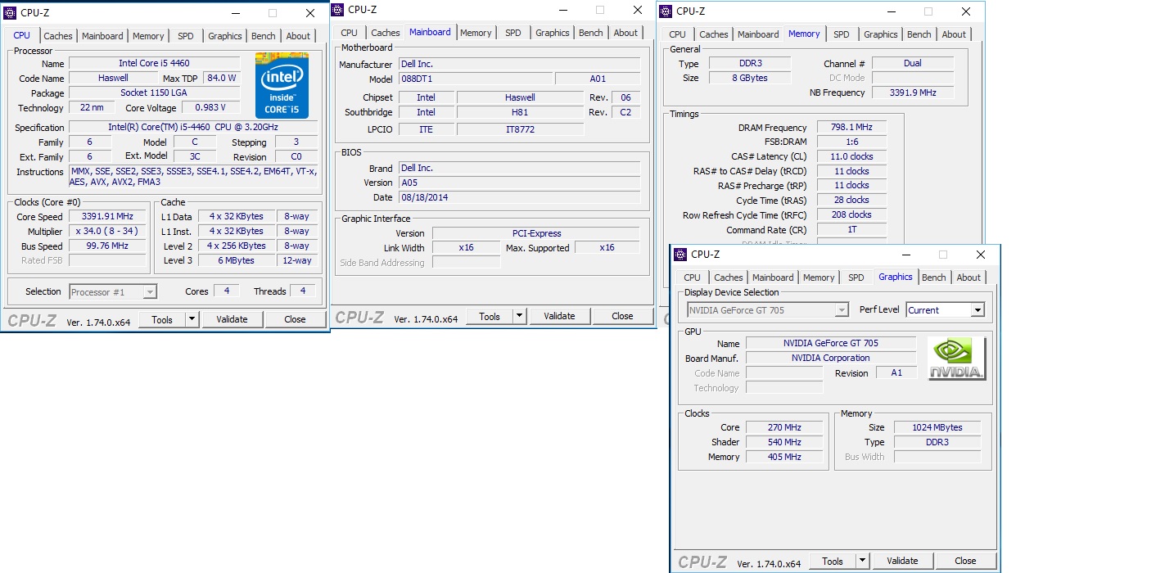This screenshot has width=1174, height=573.
Task: Open About tab in CPU window
Action: [x=298, y=36]
